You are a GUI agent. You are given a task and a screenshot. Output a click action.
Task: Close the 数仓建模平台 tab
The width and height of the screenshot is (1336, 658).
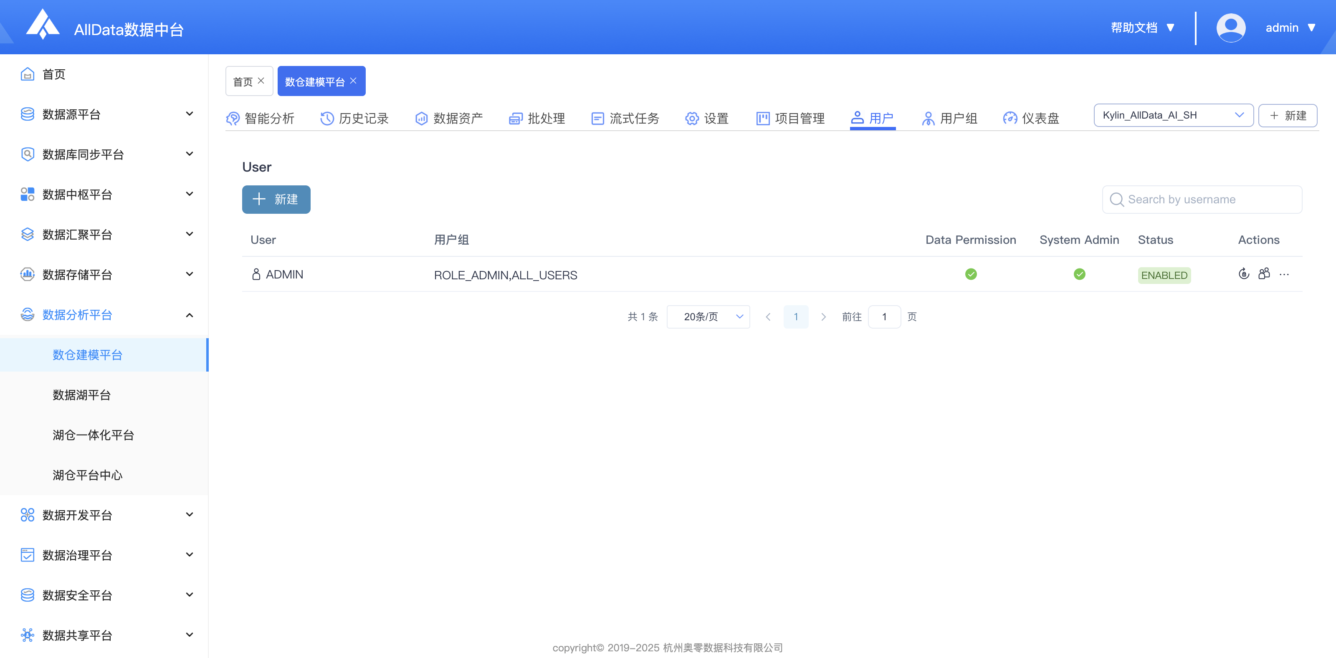(353, 81)
